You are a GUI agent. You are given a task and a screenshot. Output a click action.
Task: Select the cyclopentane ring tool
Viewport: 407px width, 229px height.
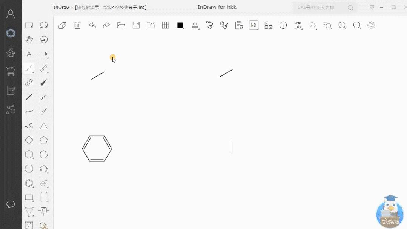click(x=44, y=140)
